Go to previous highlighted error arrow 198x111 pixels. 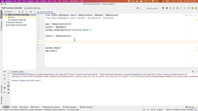194,15
